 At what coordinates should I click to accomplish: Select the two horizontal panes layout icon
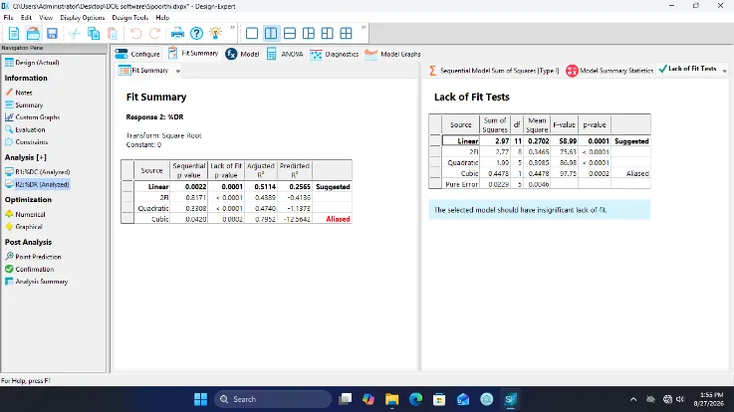click(290, 33)
